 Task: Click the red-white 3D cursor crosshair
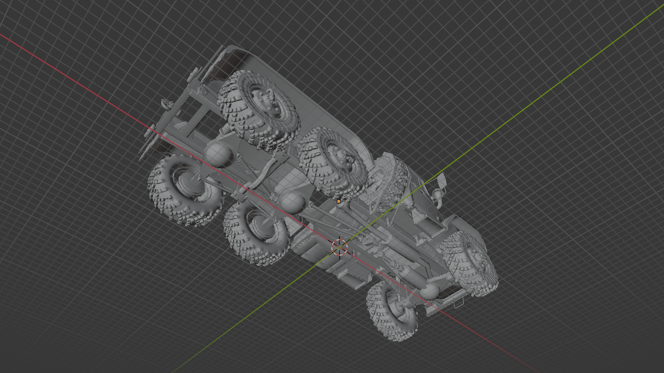tap(339, 247)
